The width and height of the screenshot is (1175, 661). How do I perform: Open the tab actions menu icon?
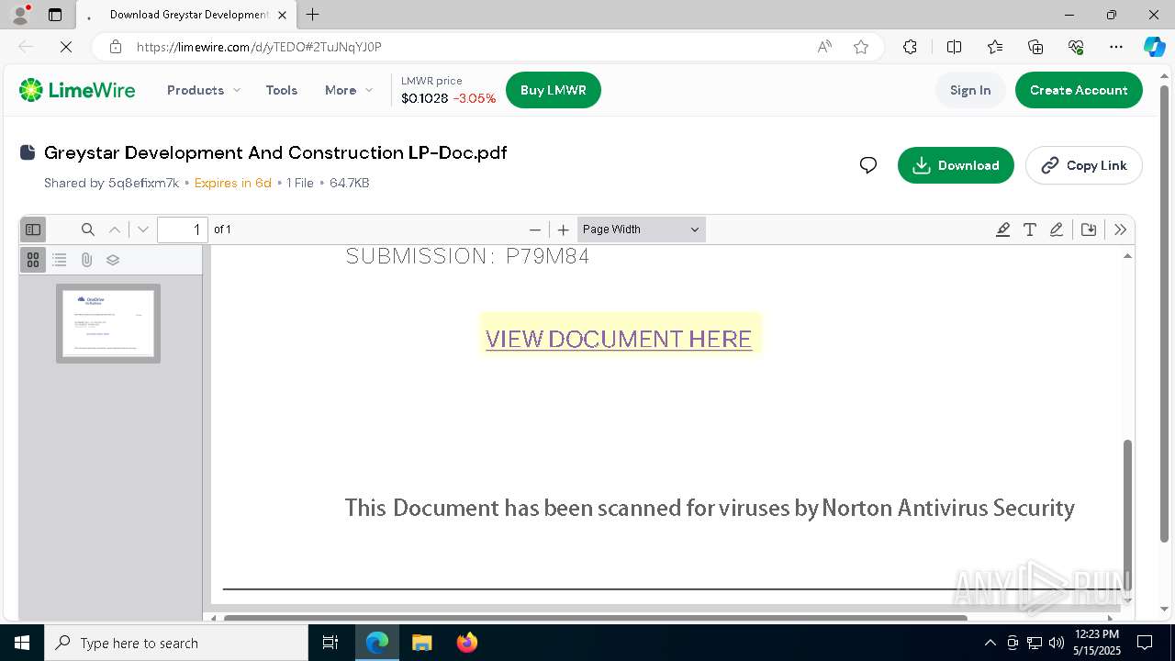[x=55, y=15]
